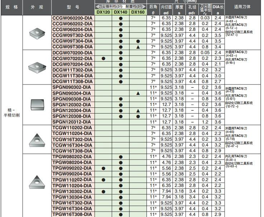Click the triangle mark for CCGW09T308-DIA DX160
Viewport: 264px width, 217px height.
(138, 47)
